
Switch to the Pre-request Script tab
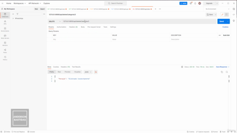click(x=94, y=27)
